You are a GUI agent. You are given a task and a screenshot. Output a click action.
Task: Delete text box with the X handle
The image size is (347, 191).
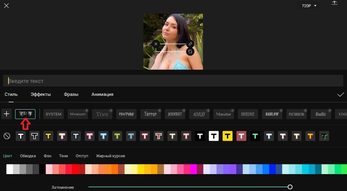point(156,44)
